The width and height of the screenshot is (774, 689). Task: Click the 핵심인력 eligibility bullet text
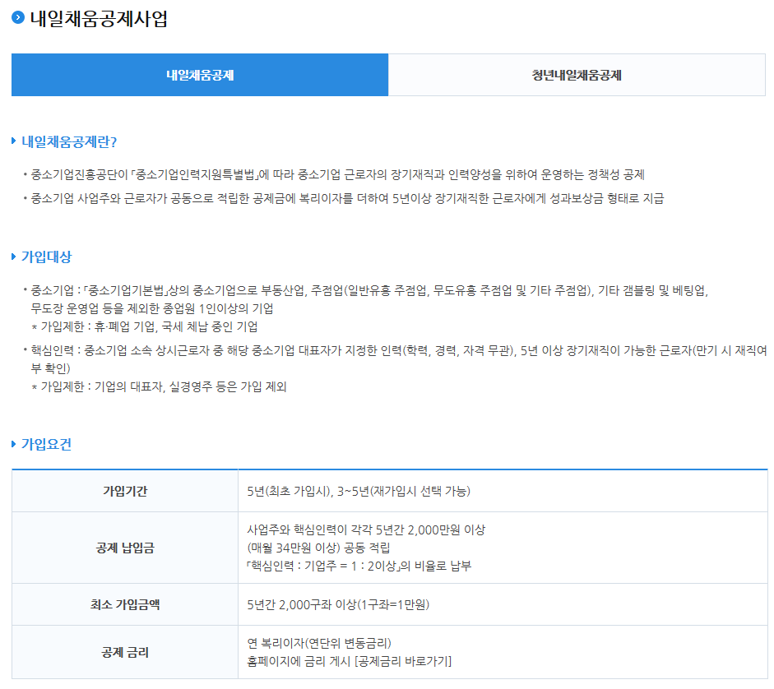click(x=395, y=350)
